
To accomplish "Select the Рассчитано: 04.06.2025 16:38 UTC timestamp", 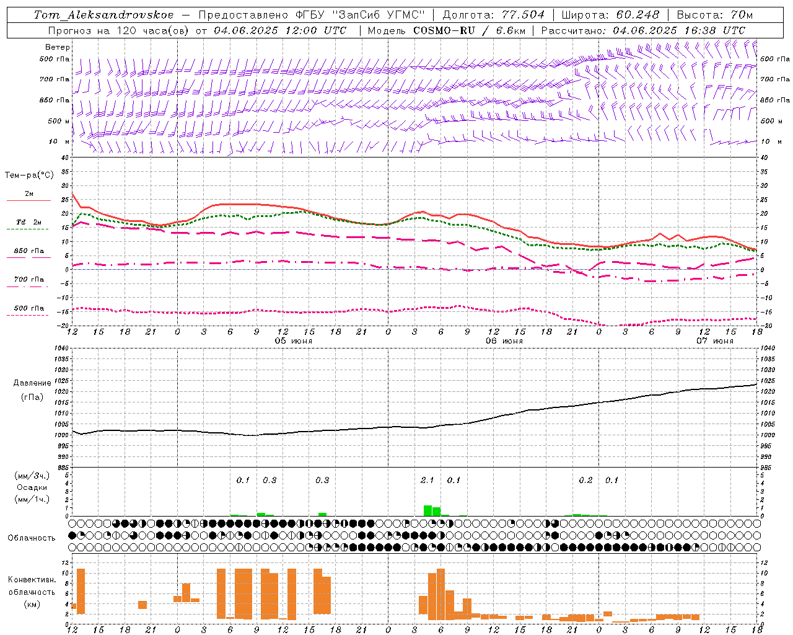I will tap(644, 30).
